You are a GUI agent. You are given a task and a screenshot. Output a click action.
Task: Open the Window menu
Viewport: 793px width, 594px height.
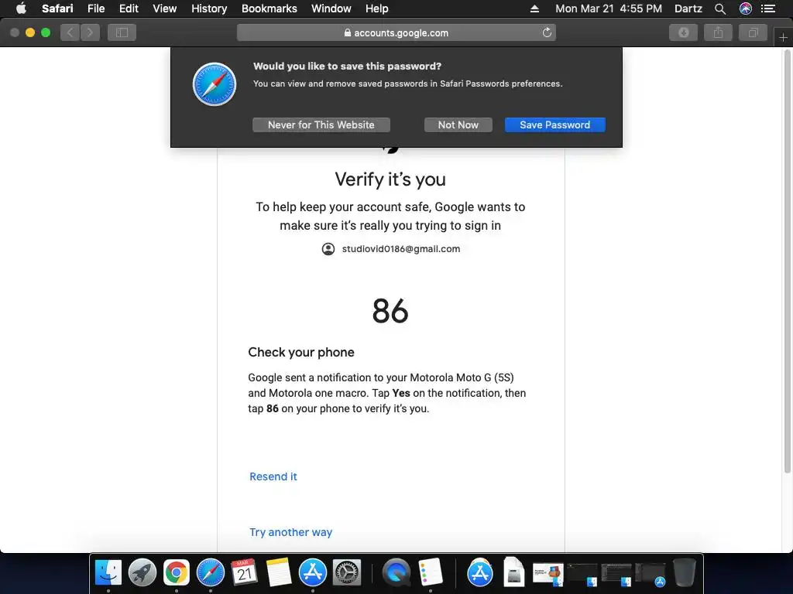331,9
